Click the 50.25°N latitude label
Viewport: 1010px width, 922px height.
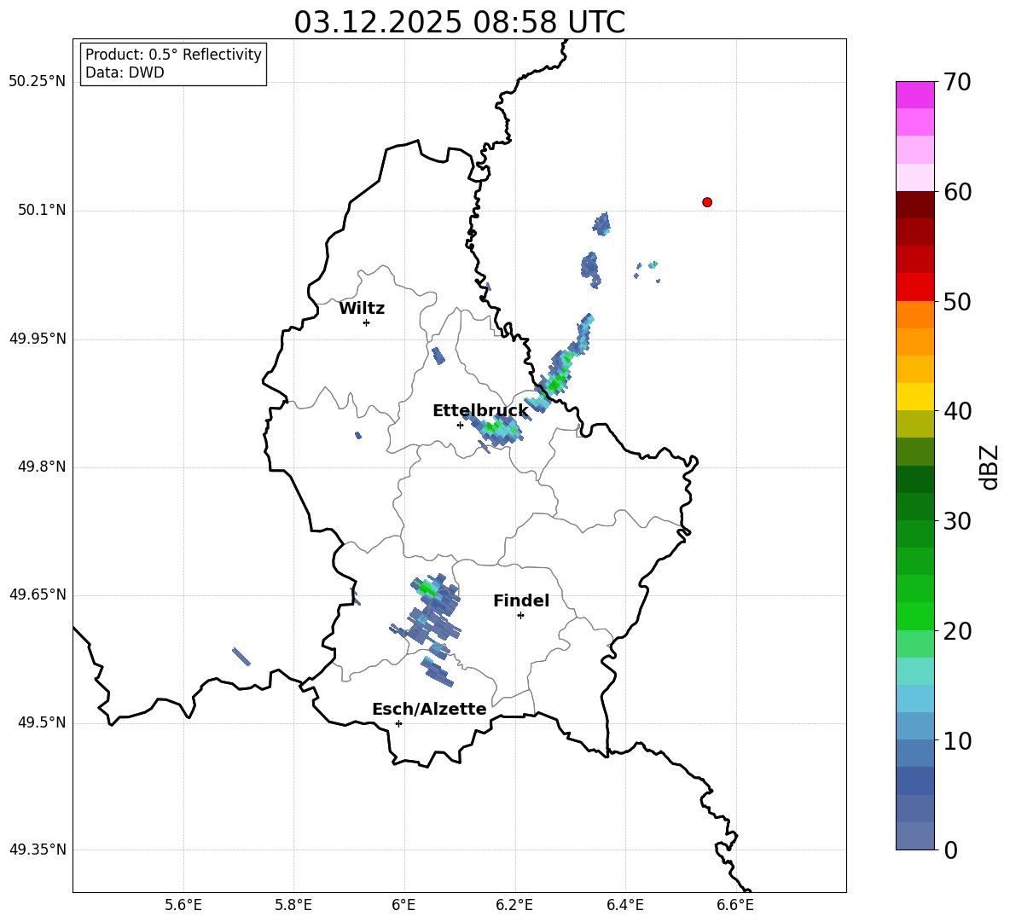[38, 82]
